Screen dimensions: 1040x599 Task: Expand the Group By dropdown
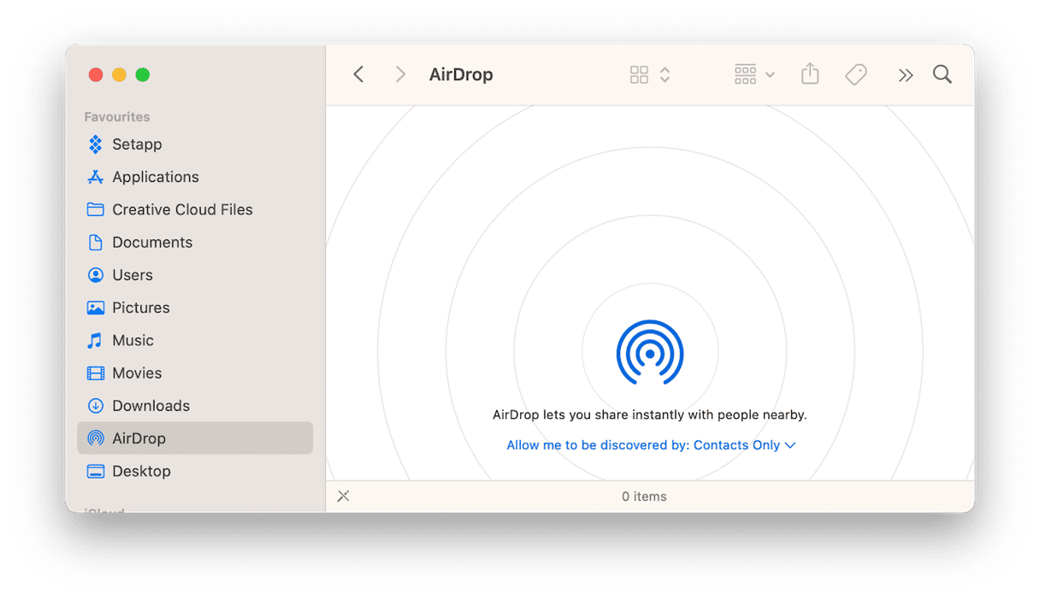pos(754,75)
